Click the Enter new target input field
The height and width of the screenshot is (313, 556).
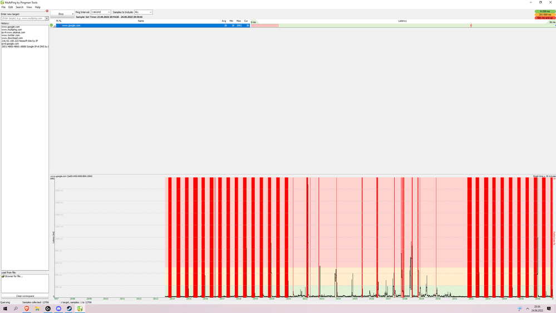23,18
